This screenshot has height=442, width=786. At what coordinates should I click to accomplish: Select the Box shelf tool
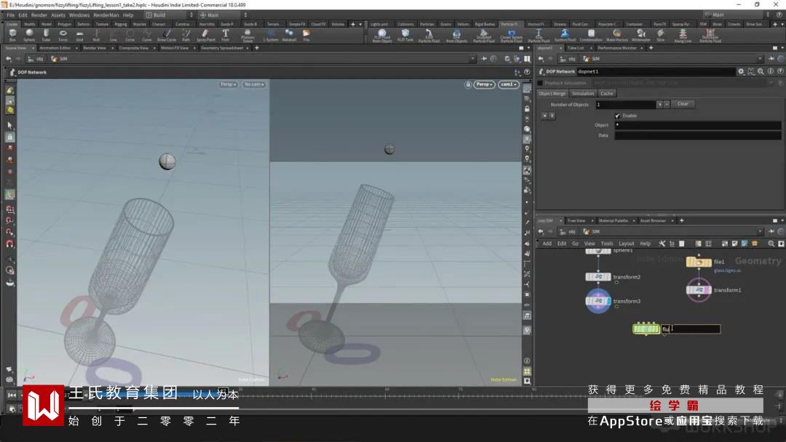[12, 35]
